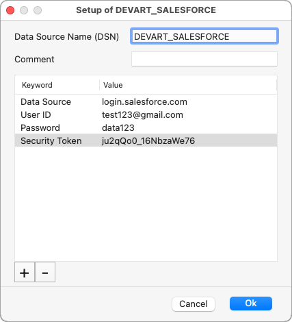Focus the Data Source Name field
Viewport: 292px width, 322px height.
tap(204, 36)
